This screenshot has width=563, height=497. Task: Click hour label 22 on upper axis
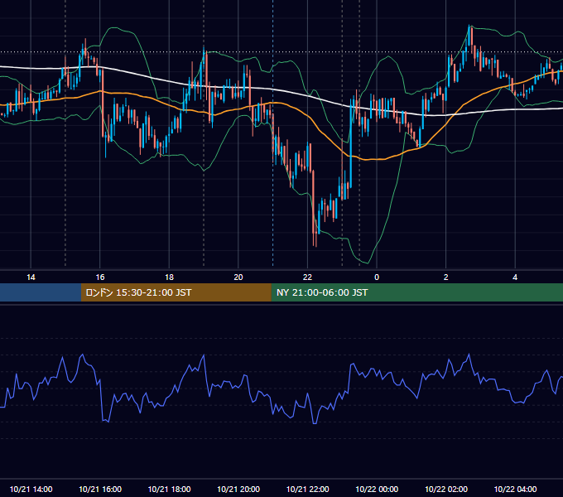click(x=307, y=277)
